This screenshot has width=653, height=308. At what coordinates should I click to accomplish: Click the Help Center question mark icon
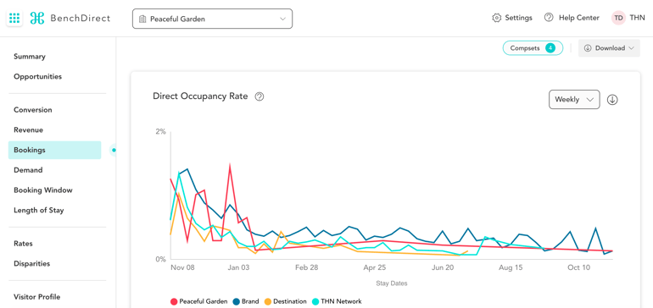(549, 18)
